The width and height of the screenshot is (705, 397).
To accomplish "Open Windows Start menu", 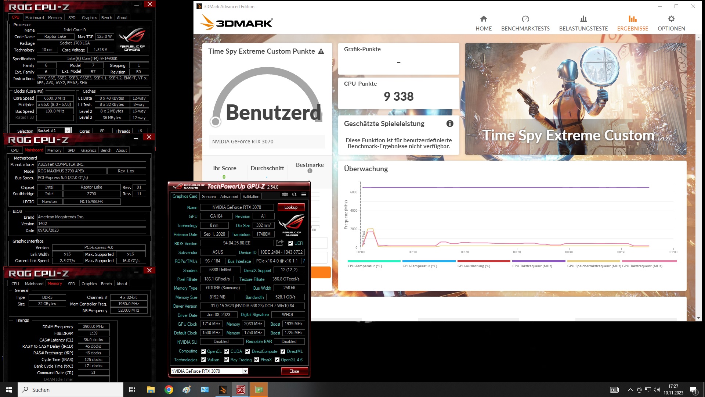I will coord(9,390).
